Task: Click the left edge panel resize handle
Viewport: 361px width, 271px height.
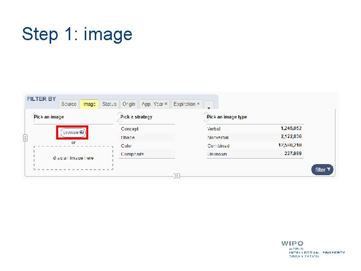Action: [26, 138]
